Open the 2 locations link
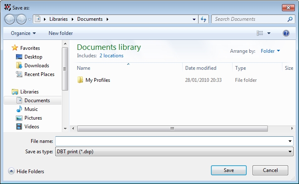299x184 pixels. (111, 56)
